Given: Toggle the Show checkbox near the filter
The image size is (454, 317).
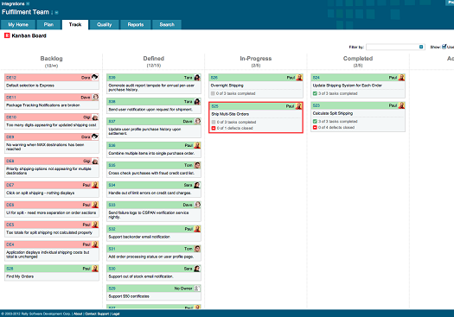Looking at the screenshot, I should [444, 47].
